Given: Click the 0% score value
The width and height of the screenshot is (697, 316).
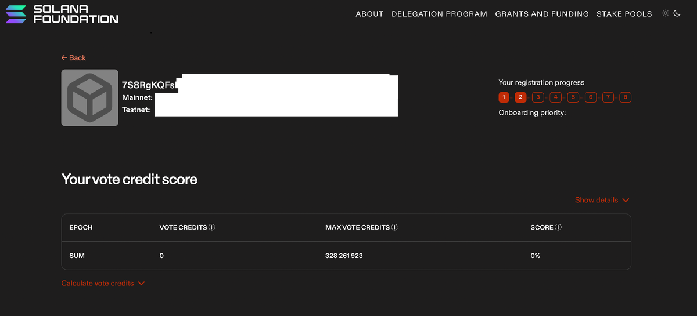Looking at the screenshot, I should (536, 256).
